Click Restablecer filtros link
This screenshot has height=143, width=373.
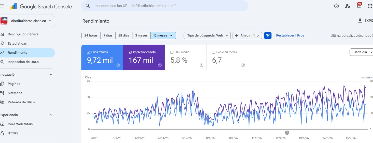[x=290, y=35]
